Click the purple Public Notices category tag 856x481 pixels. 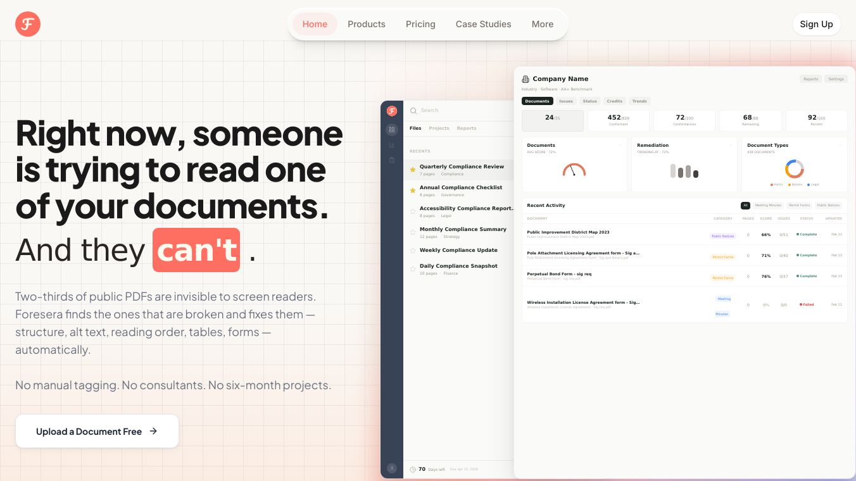tap(722, 236)
